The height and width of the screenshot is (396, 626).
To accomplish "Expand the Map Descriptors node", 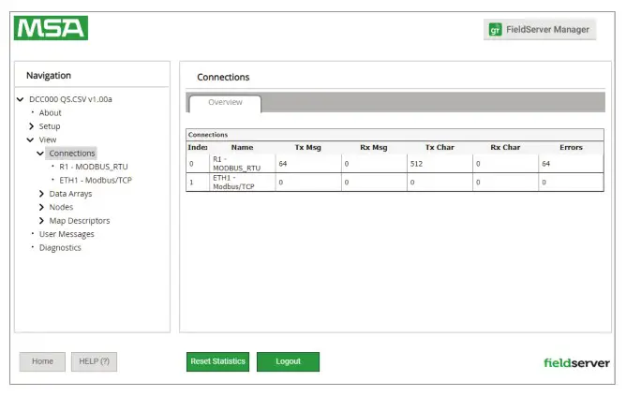I will point(41,221).
